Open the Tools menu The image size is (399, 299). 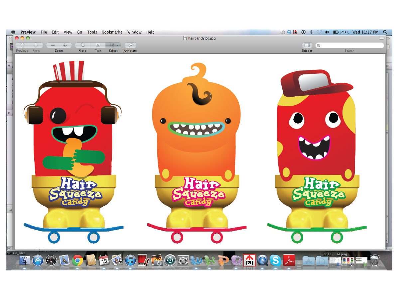pos(92,32)
